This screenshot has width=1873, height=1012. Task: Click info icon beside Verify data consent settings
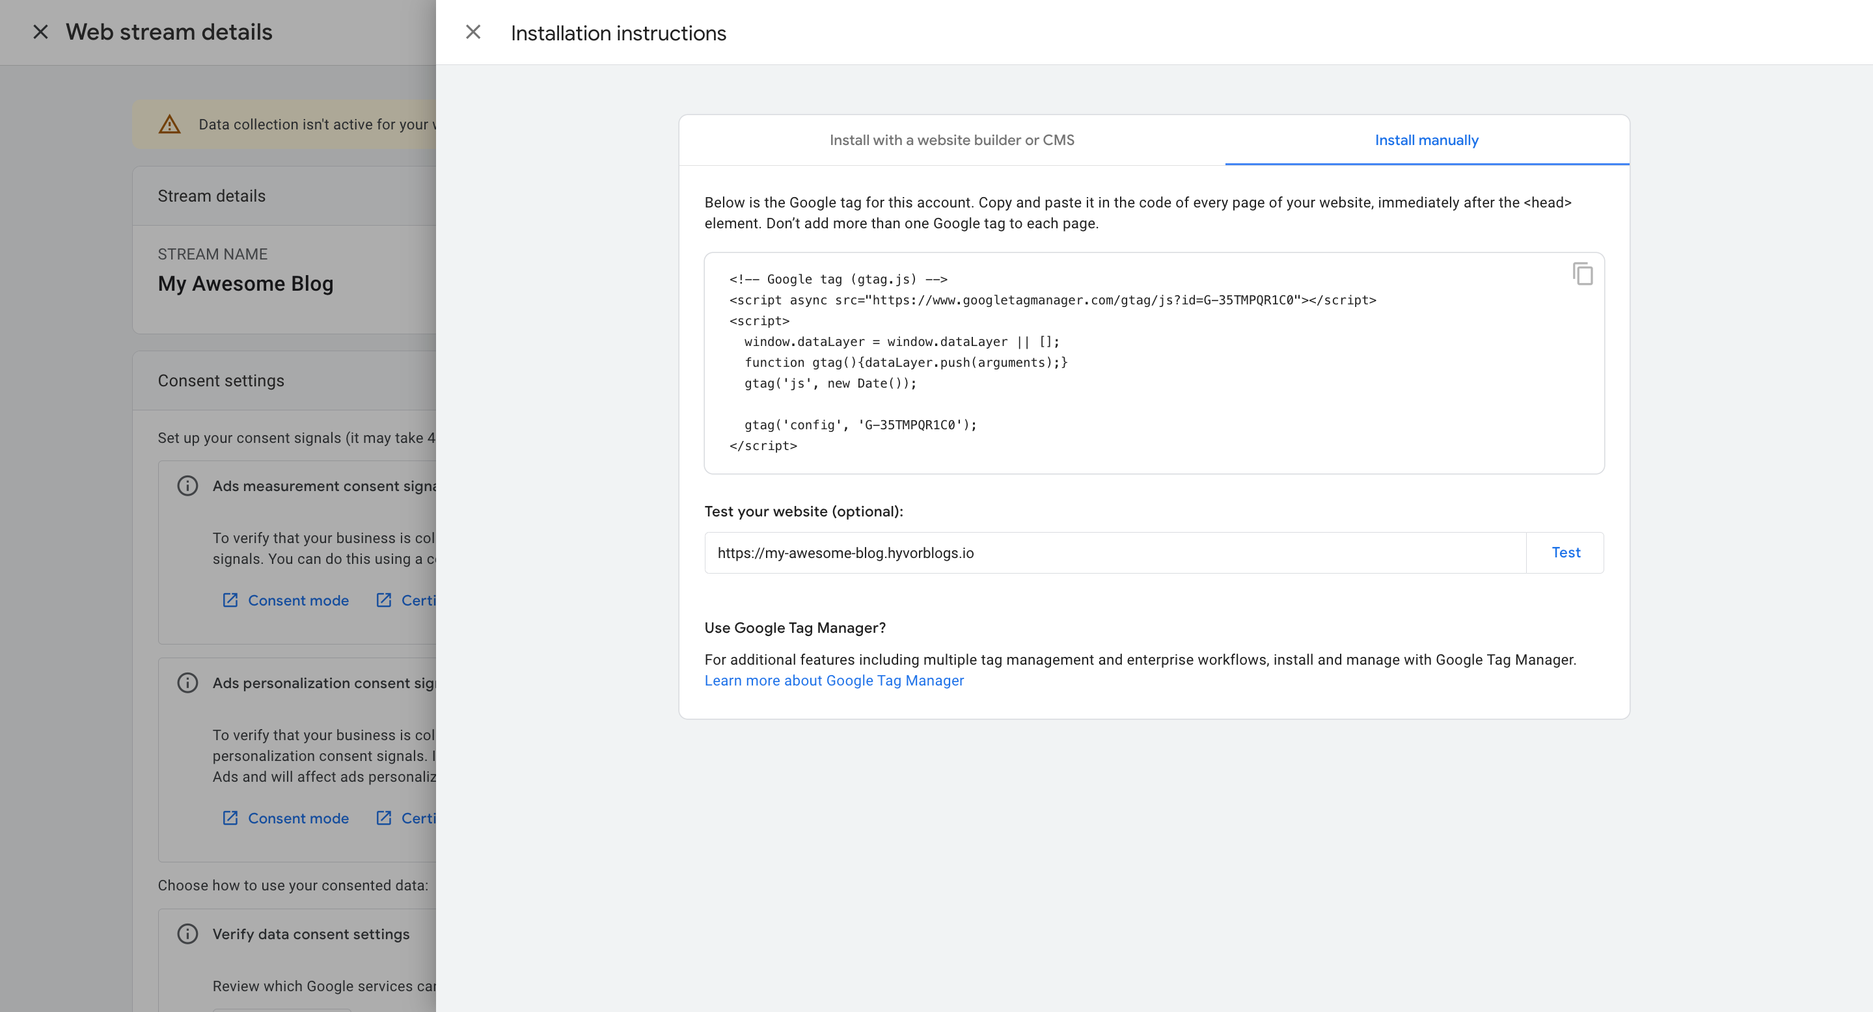(187, 933)
